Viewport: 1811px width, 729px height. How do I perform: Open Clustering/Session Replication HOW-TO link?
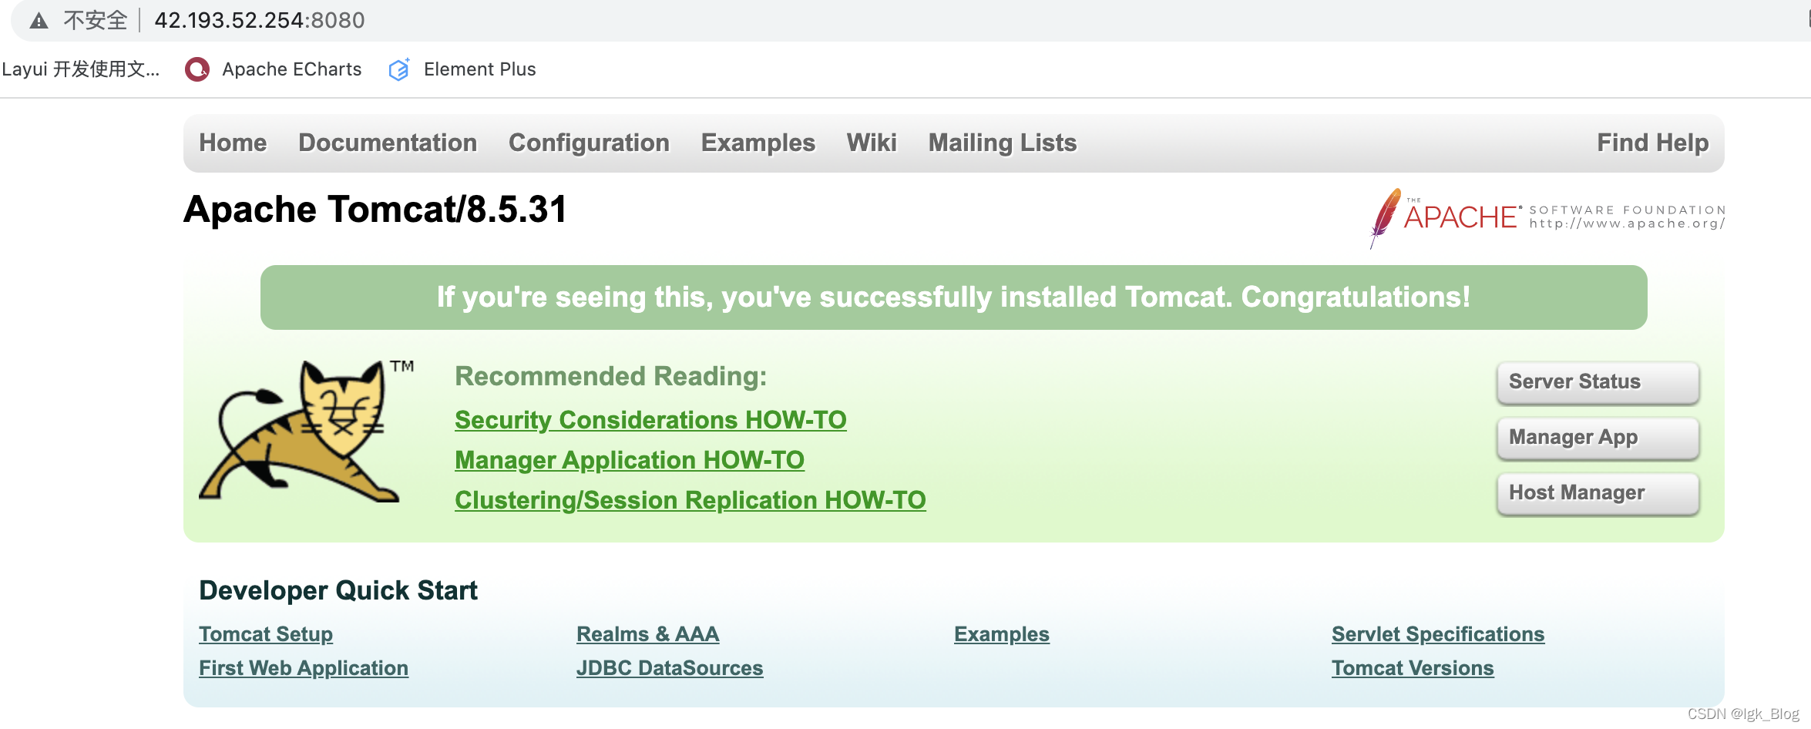click(x=690, y=500)
